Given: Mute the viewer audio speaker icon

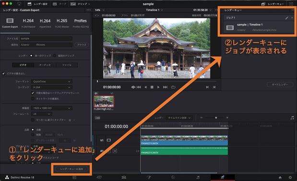Looking at the screenshot, I should pos(133,87).
